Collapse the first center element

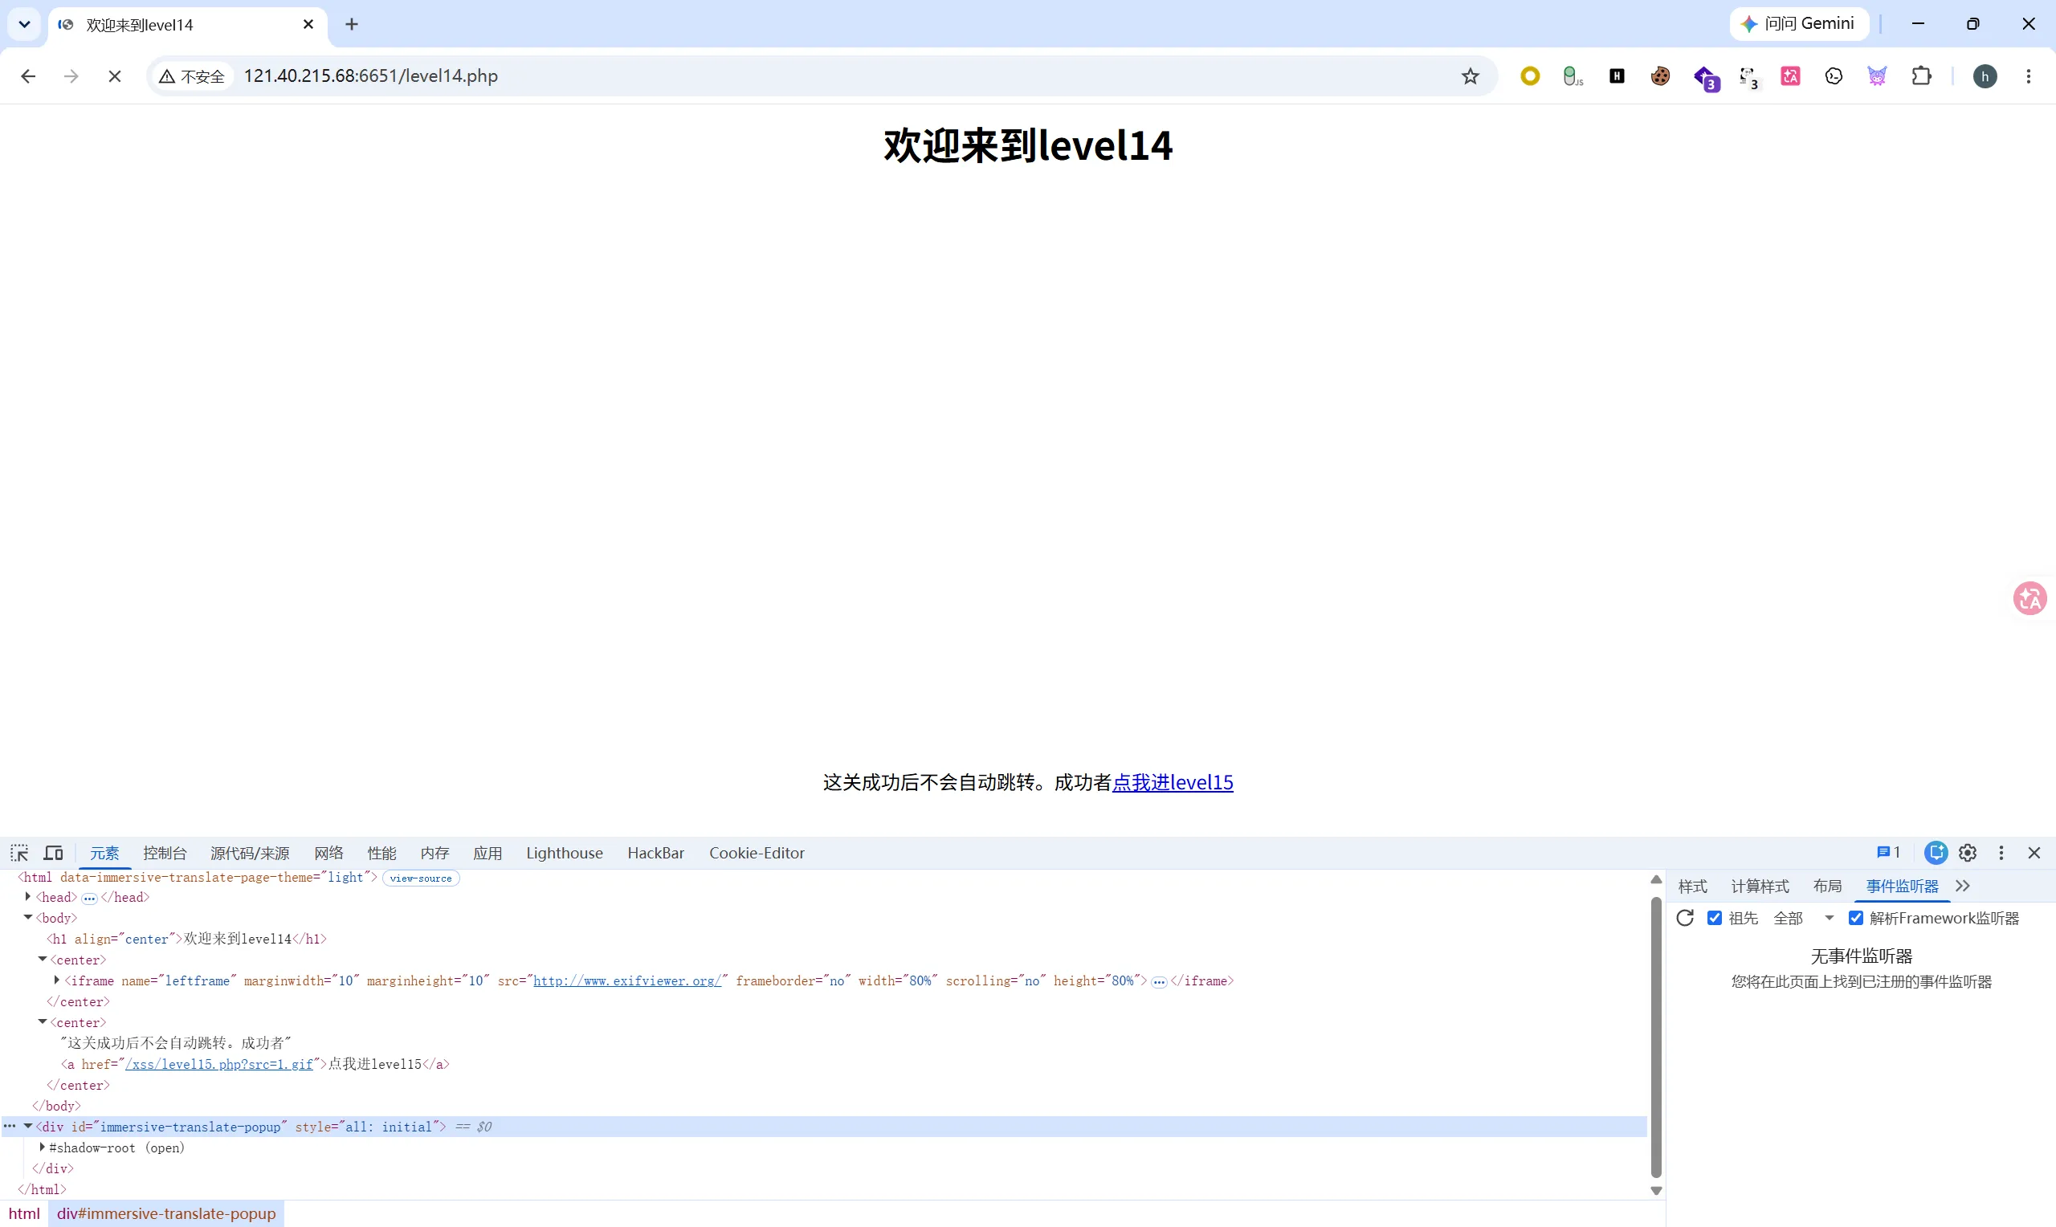click(42, 959)
